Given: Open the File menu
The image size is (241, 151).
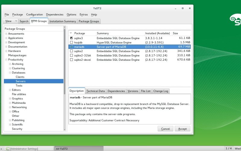Looking at the screenshot, I should click(x=7, y=14).
